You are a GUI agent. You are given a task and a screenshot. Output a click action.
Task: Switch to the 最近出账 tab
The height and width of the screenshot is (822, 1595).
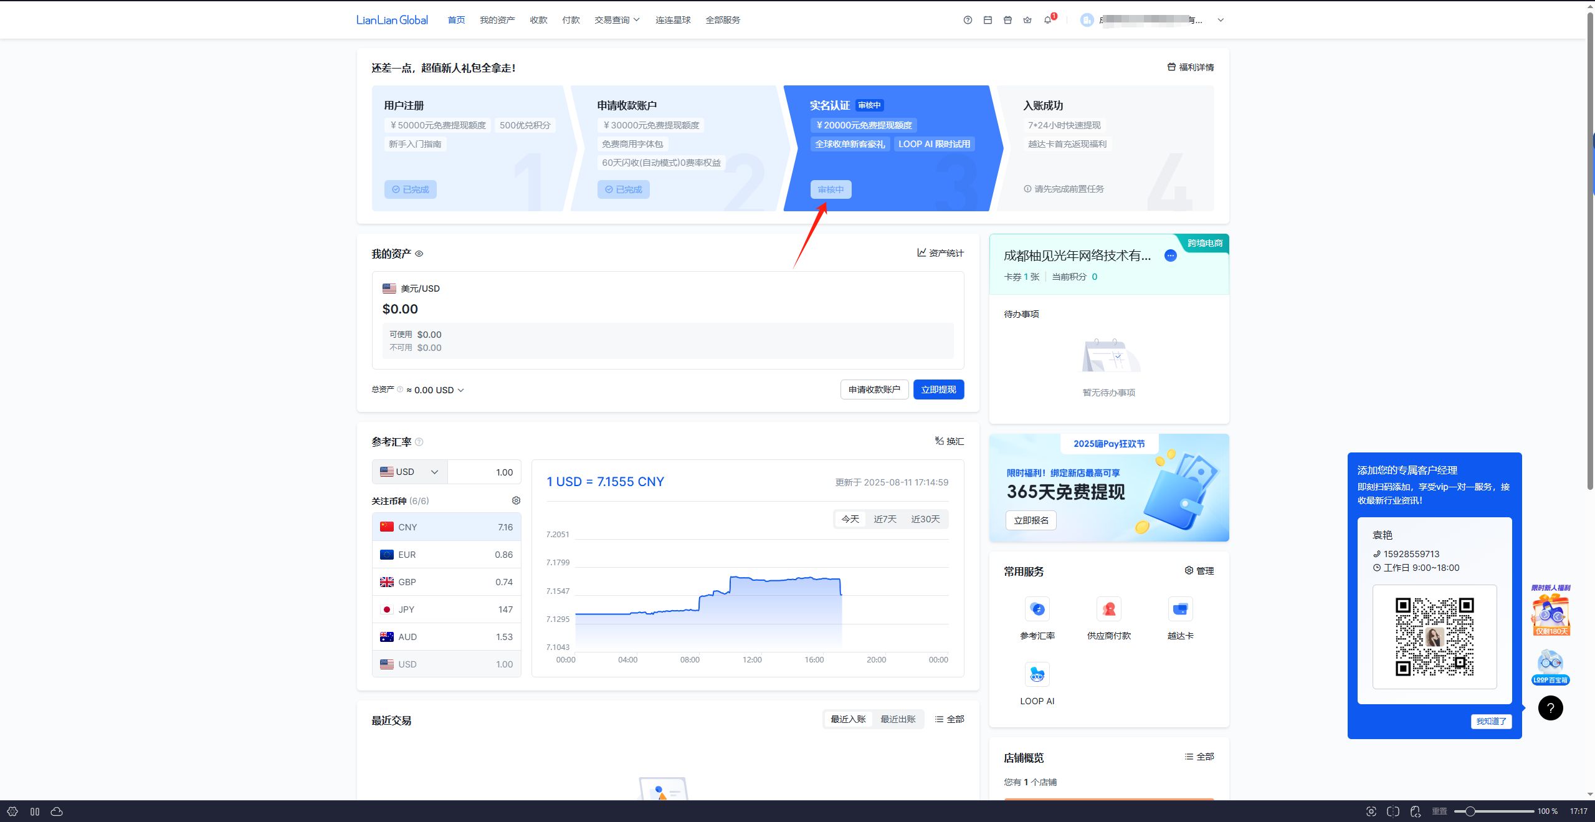tap(898, 719)
